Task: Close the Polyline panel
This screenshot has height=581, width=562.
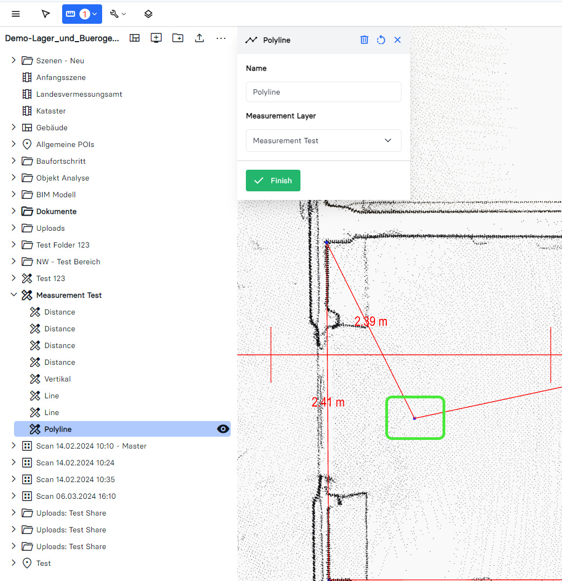Action: pos(398,40)
